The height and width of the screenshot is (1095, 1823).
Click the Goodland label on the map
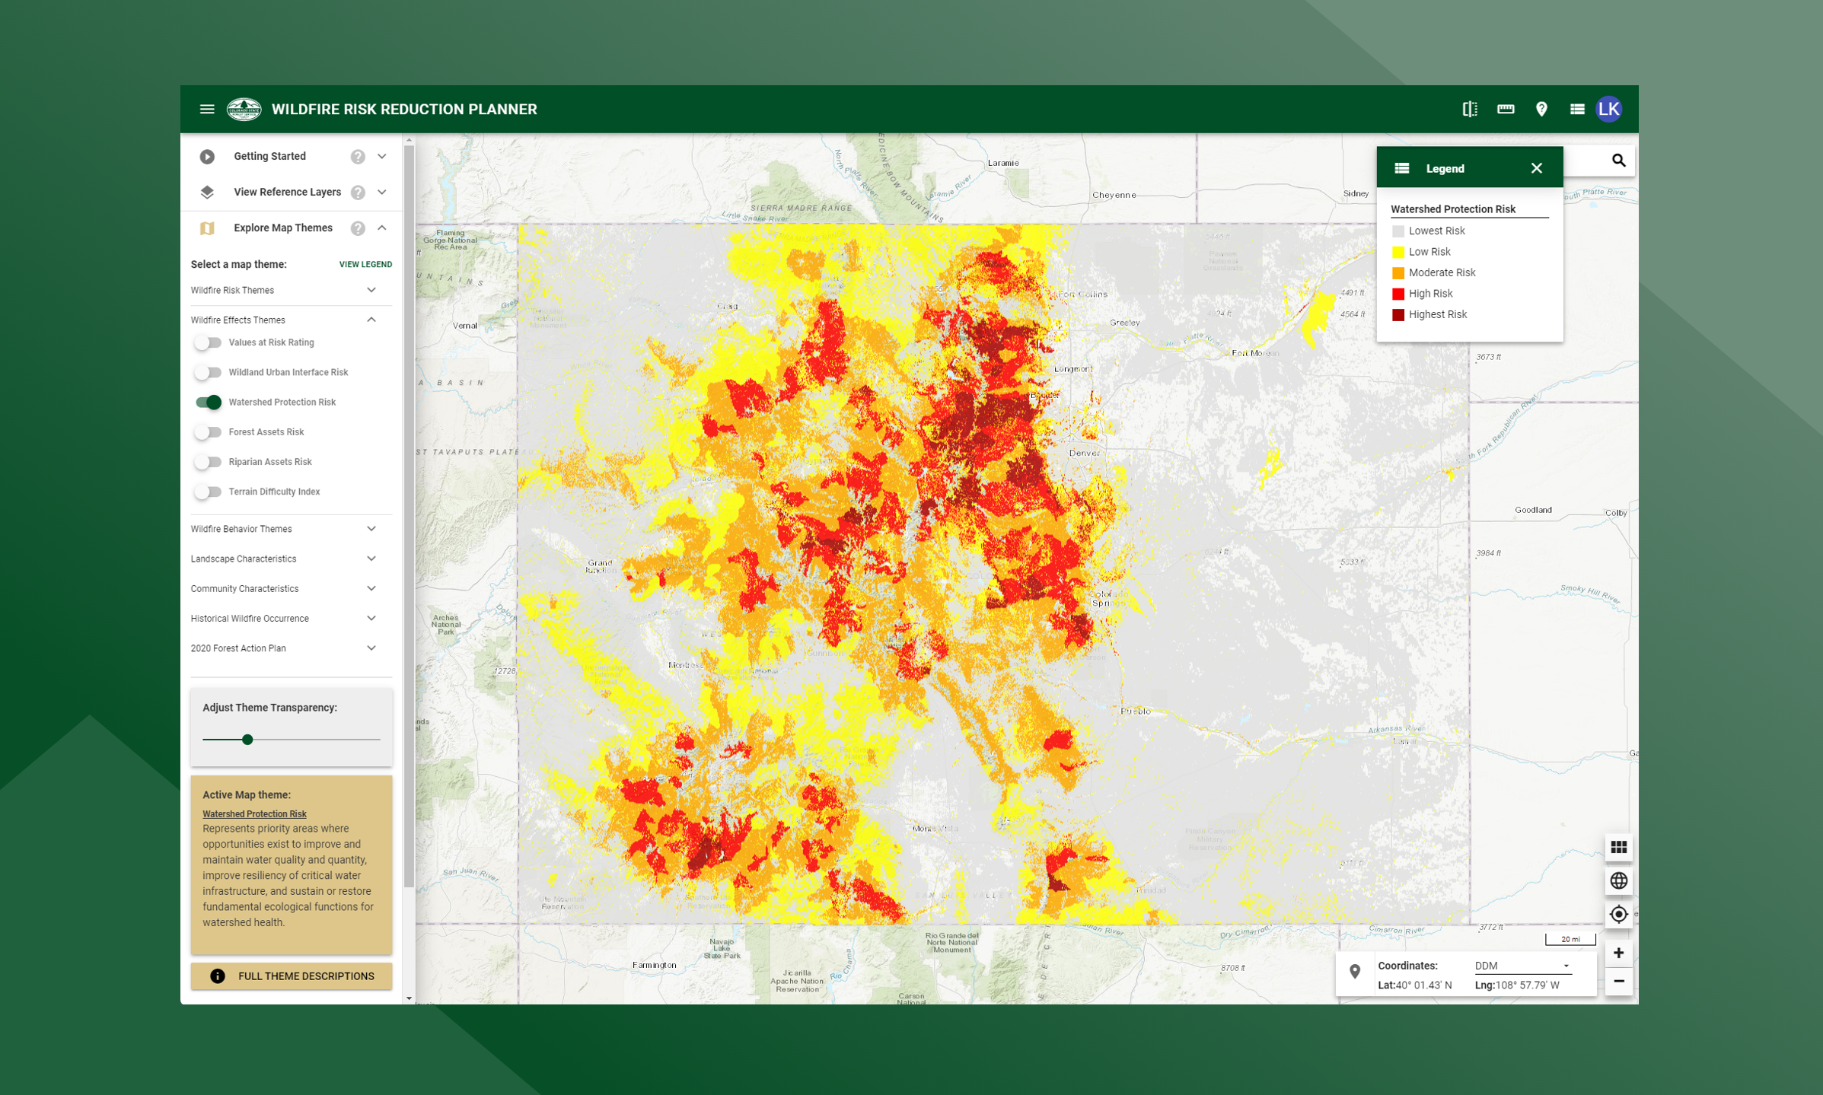(1533, 510)
